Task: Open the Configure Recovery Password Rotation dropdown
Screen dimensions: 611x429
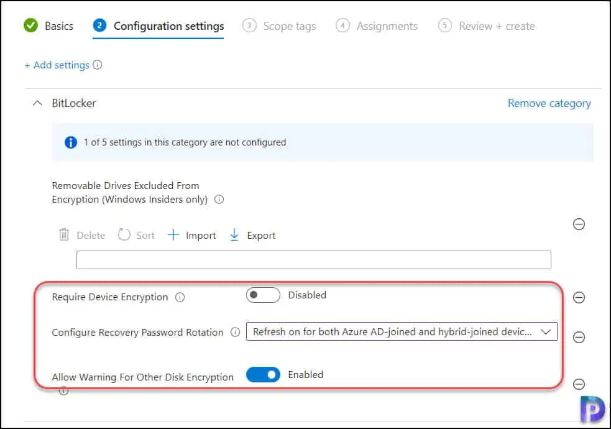Action: pyautogui.click(x=402, y=331)
